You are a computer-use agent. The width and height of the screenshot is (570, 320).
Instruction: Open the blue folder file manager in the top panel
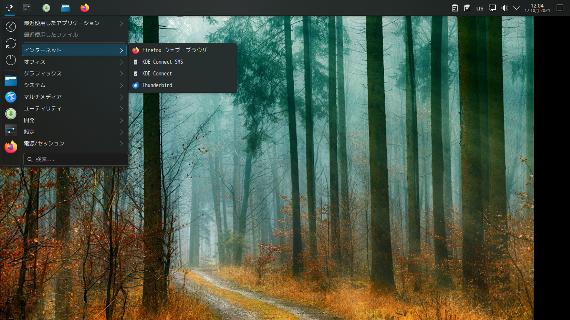(x=66, y=7)
